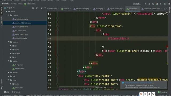This screenshot has height=96, width=171.
Task: Click the locate/scroll-from-source target icon in Project panel
Action: [33, 8]
